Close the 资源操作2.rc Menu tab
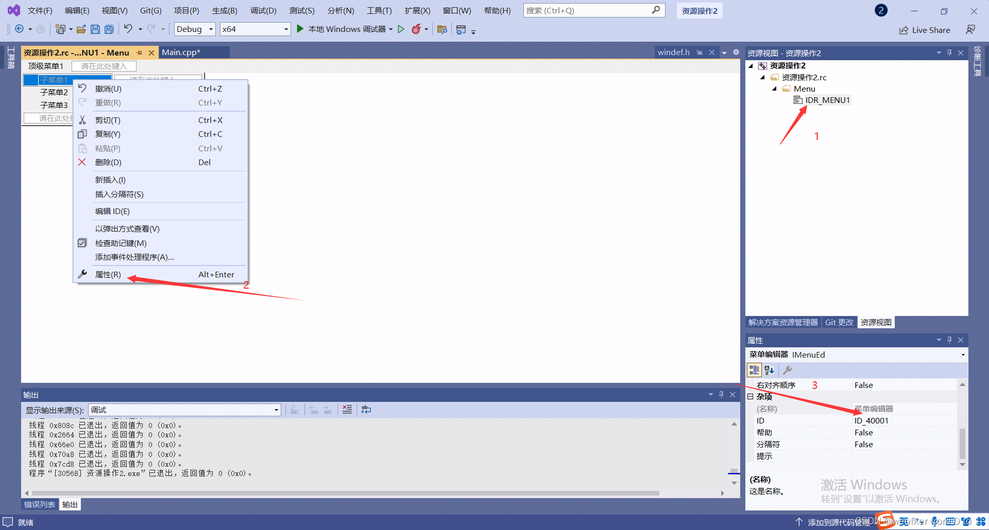 click(x=151, y=52)
